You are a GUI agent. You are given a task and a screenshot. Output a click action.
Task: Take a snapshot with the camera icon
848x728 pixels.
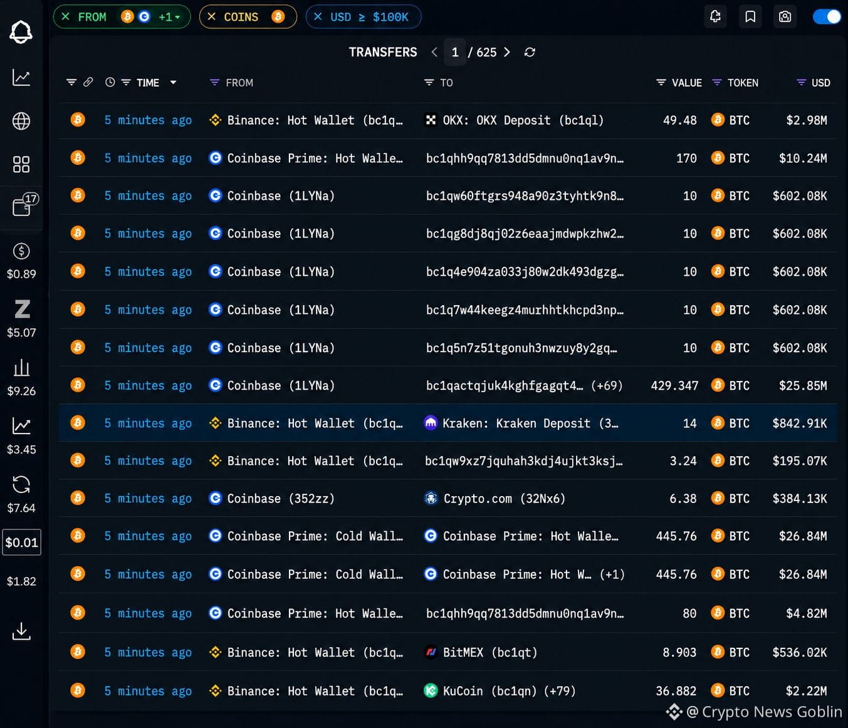[785, 17]
